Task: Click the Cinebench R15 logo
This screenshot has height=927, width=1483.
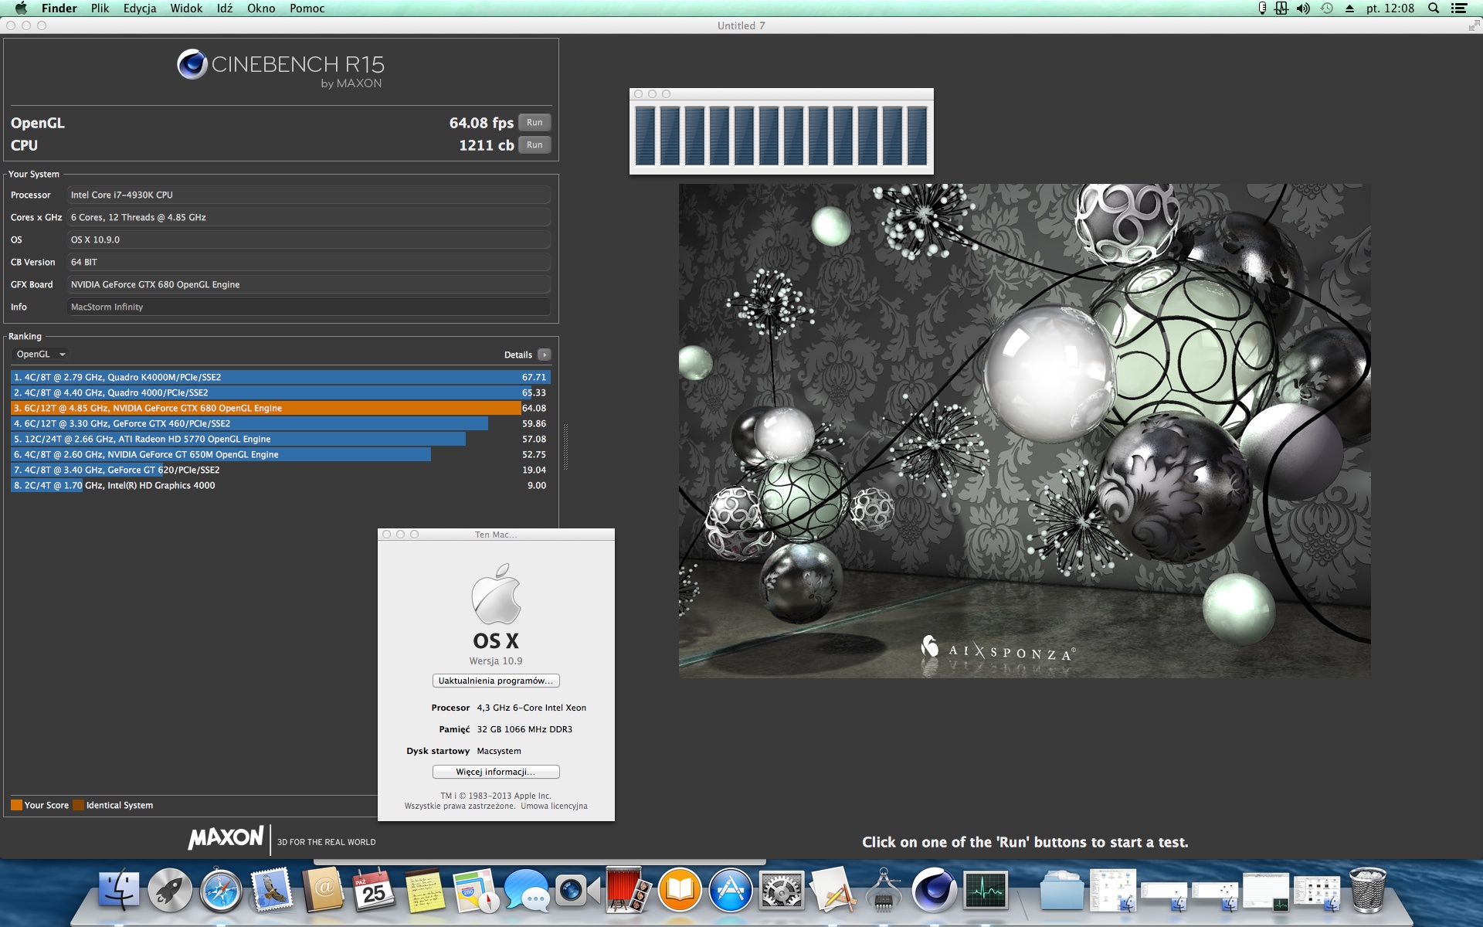Action: pos(281,68)
